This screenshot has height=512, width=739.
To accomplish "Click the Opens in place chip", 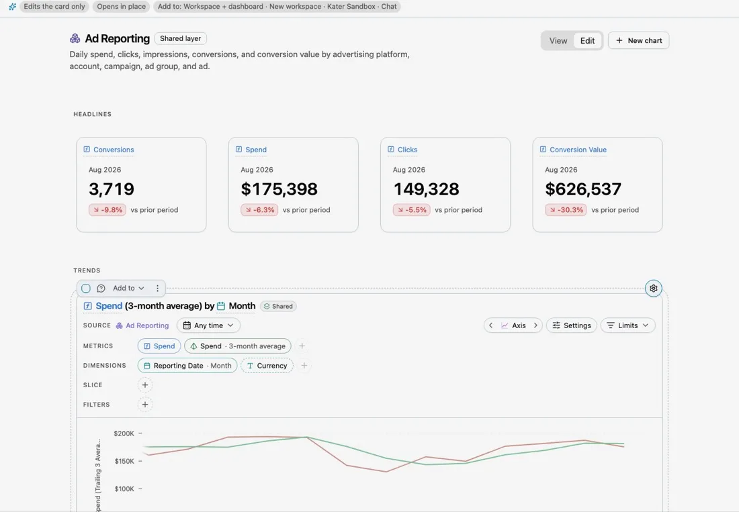I will click(121, 7).
